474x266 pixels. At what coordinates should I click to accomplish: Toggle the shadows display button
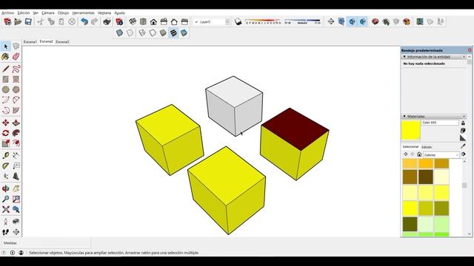238,21
